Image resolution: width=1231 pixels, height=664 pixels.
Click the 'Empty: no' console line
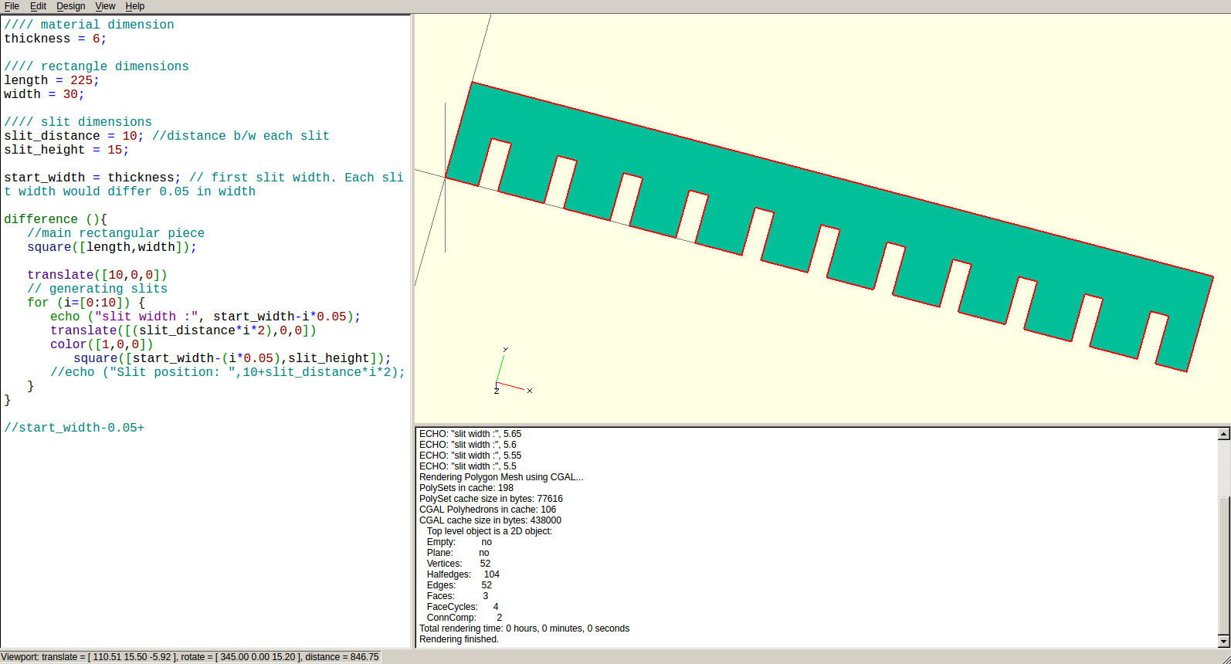460,542
